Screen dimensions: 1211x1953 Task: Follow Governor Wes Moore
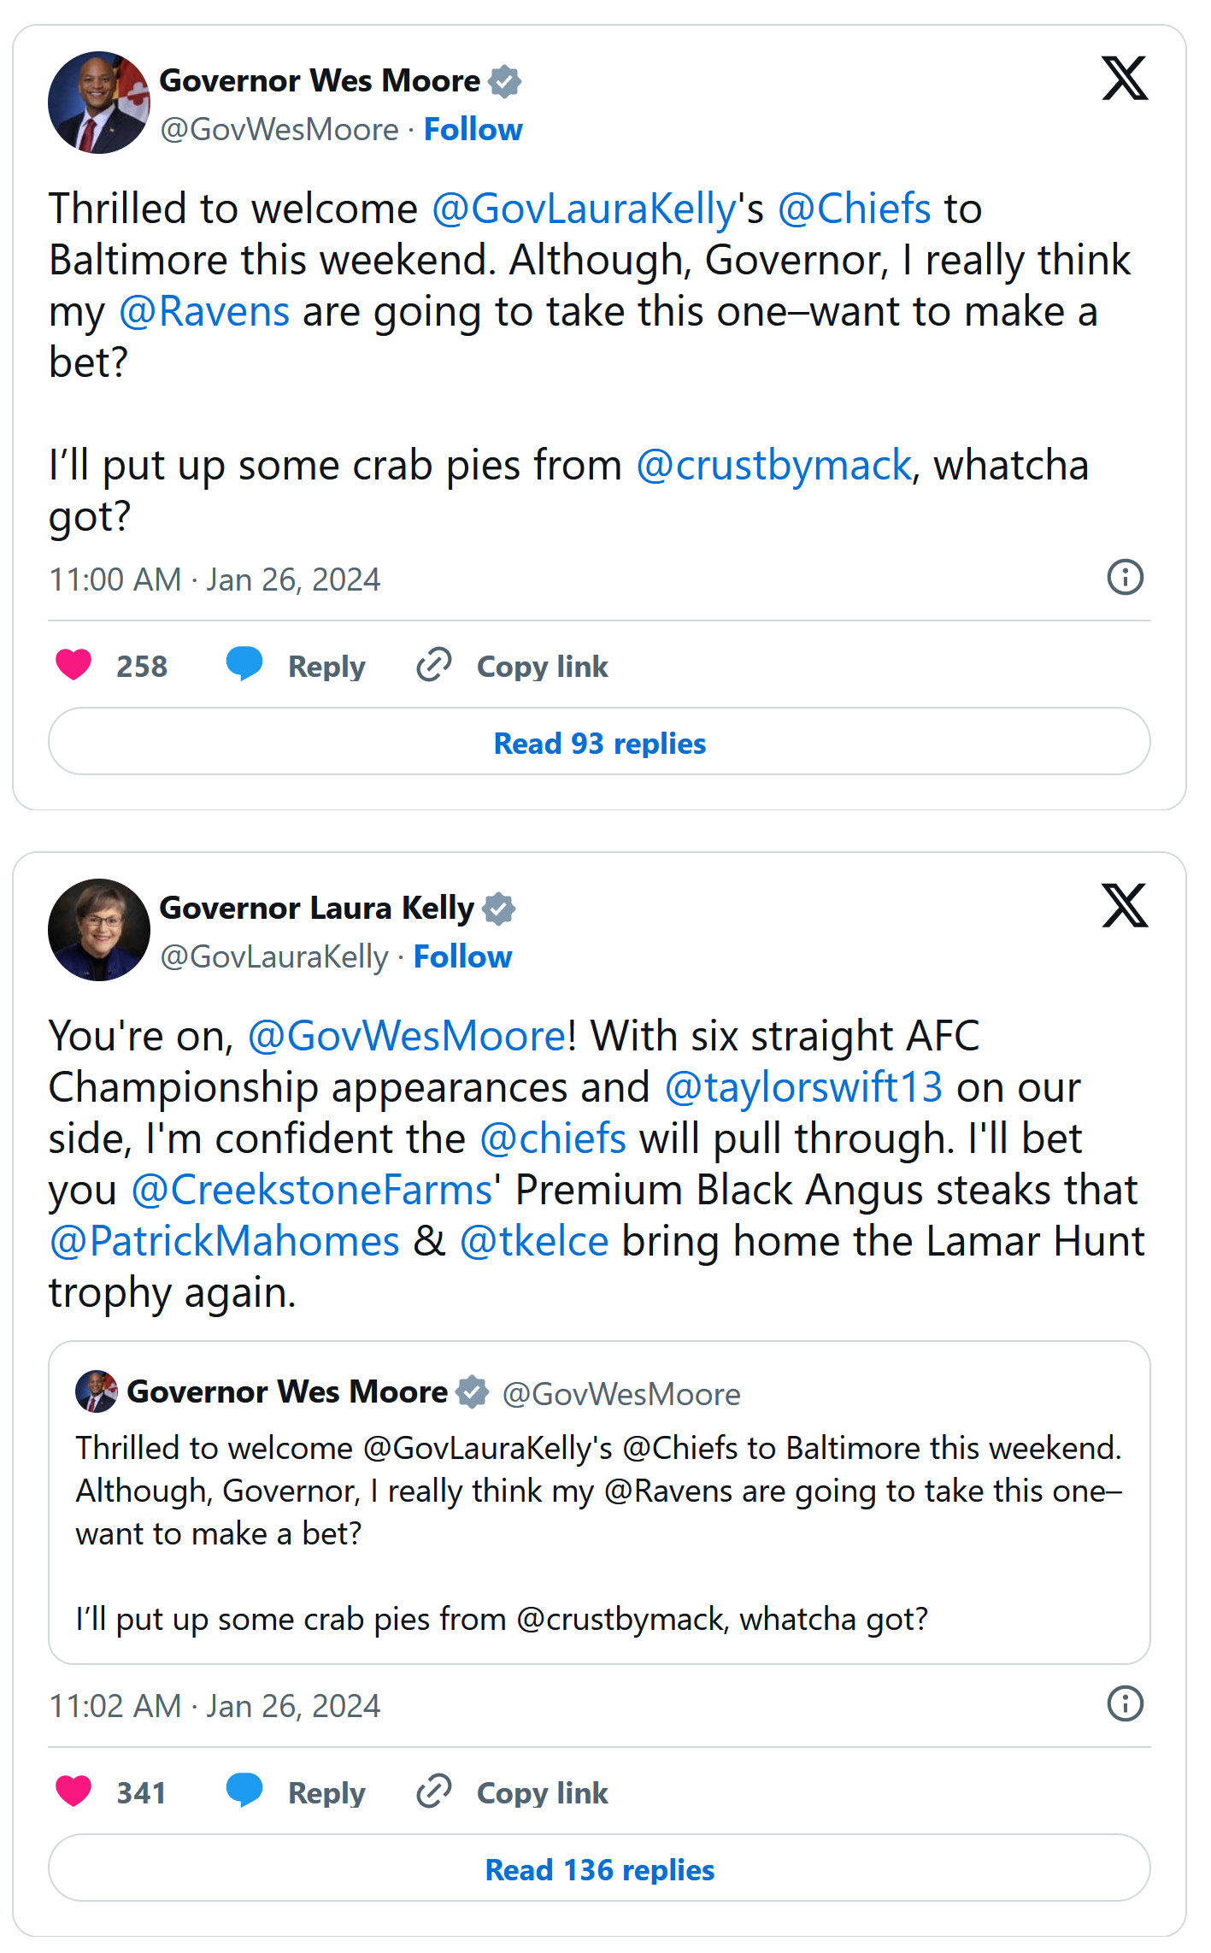tap(473, 130)
